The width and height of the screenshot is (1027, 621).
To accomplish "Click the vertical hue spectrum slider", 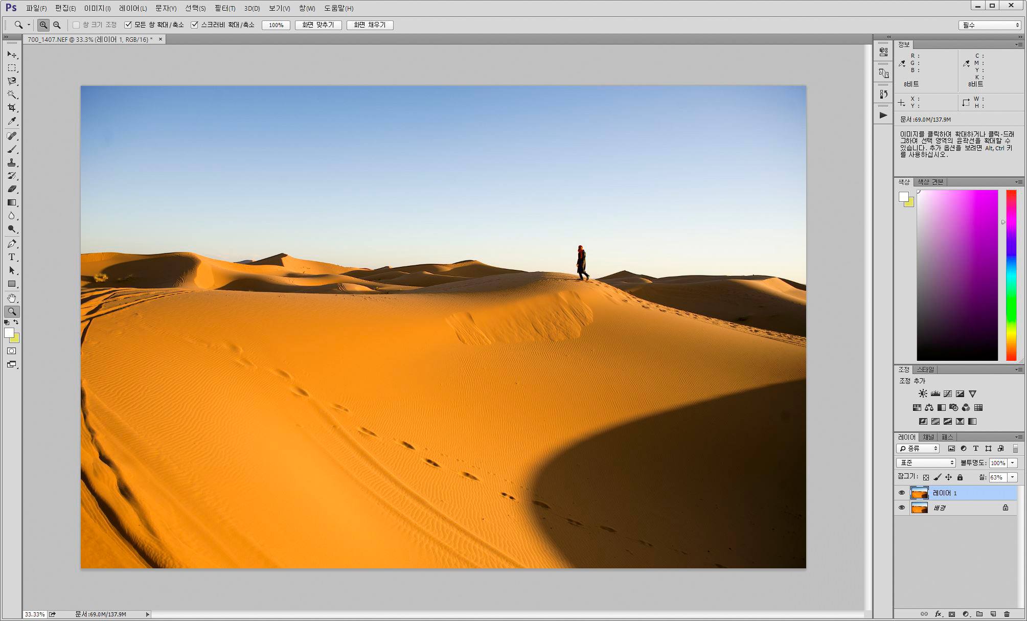I will (x=1011, y=275).
